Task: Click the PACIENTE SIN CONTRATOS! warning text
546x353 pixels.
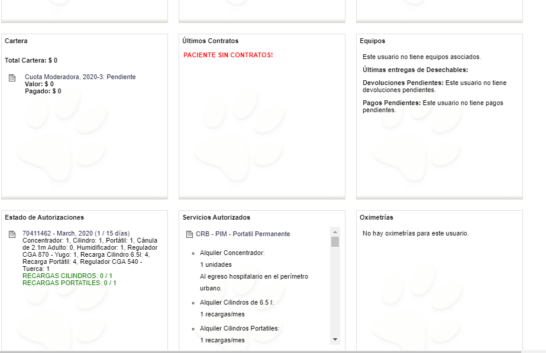Action: (x=228, y=55)
